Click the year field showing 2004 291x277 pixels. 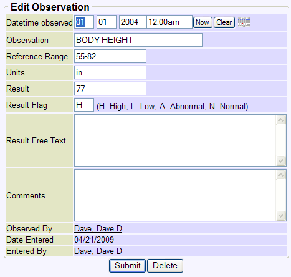pyautogui.click(x=133, y=22)
